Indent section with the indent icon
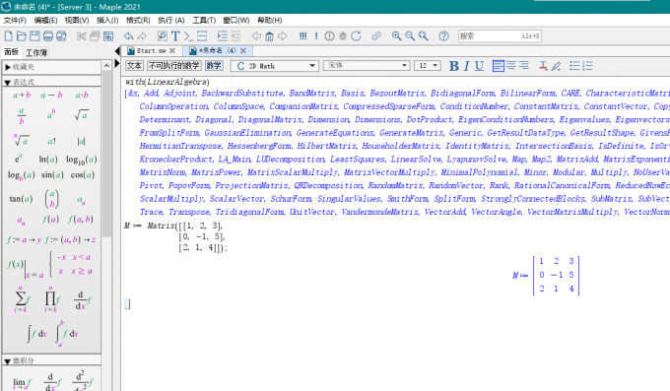The image size is (670, 391). [223, 36]
